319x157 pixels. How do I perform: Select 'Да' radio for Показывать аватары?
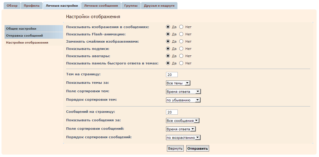pyautogui.click(x=168, y=56)
